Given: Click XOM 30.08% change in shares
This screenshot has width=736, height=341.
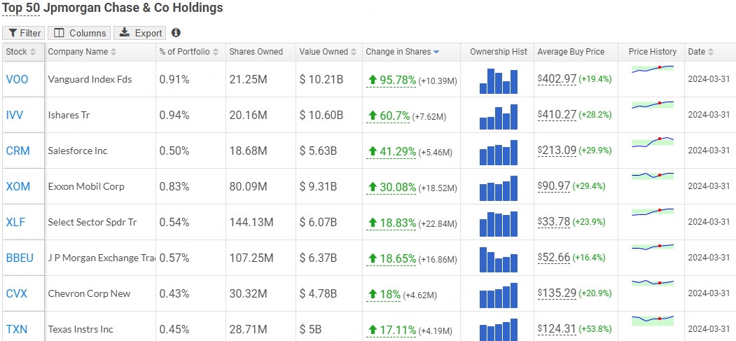Looking at the screenshot, I should tap(391, 187).
